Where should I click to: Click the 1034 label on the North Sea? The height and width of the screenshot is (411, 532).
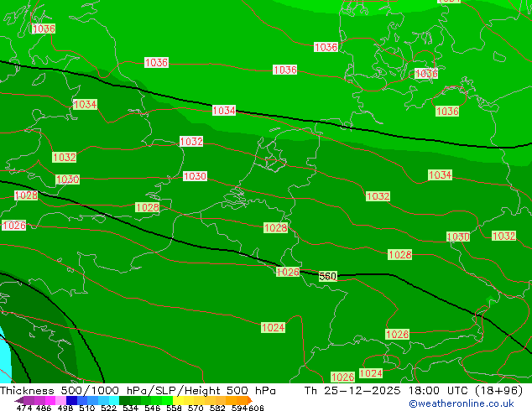224,110
